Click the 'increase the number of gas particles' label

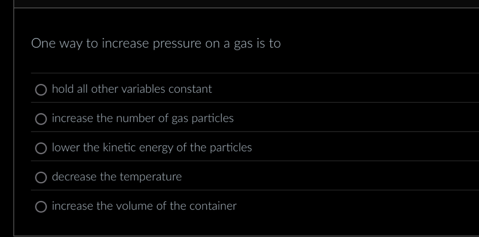[142, 118]
